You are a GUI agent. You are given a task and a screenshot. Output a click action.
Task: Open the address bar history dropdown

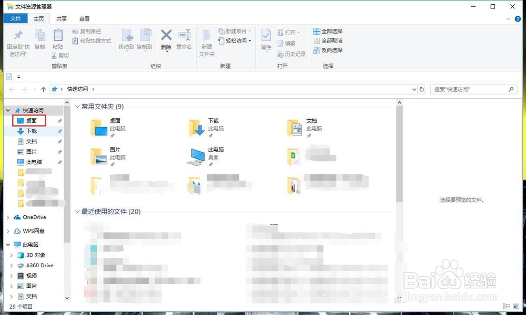(x=414, y=89)
